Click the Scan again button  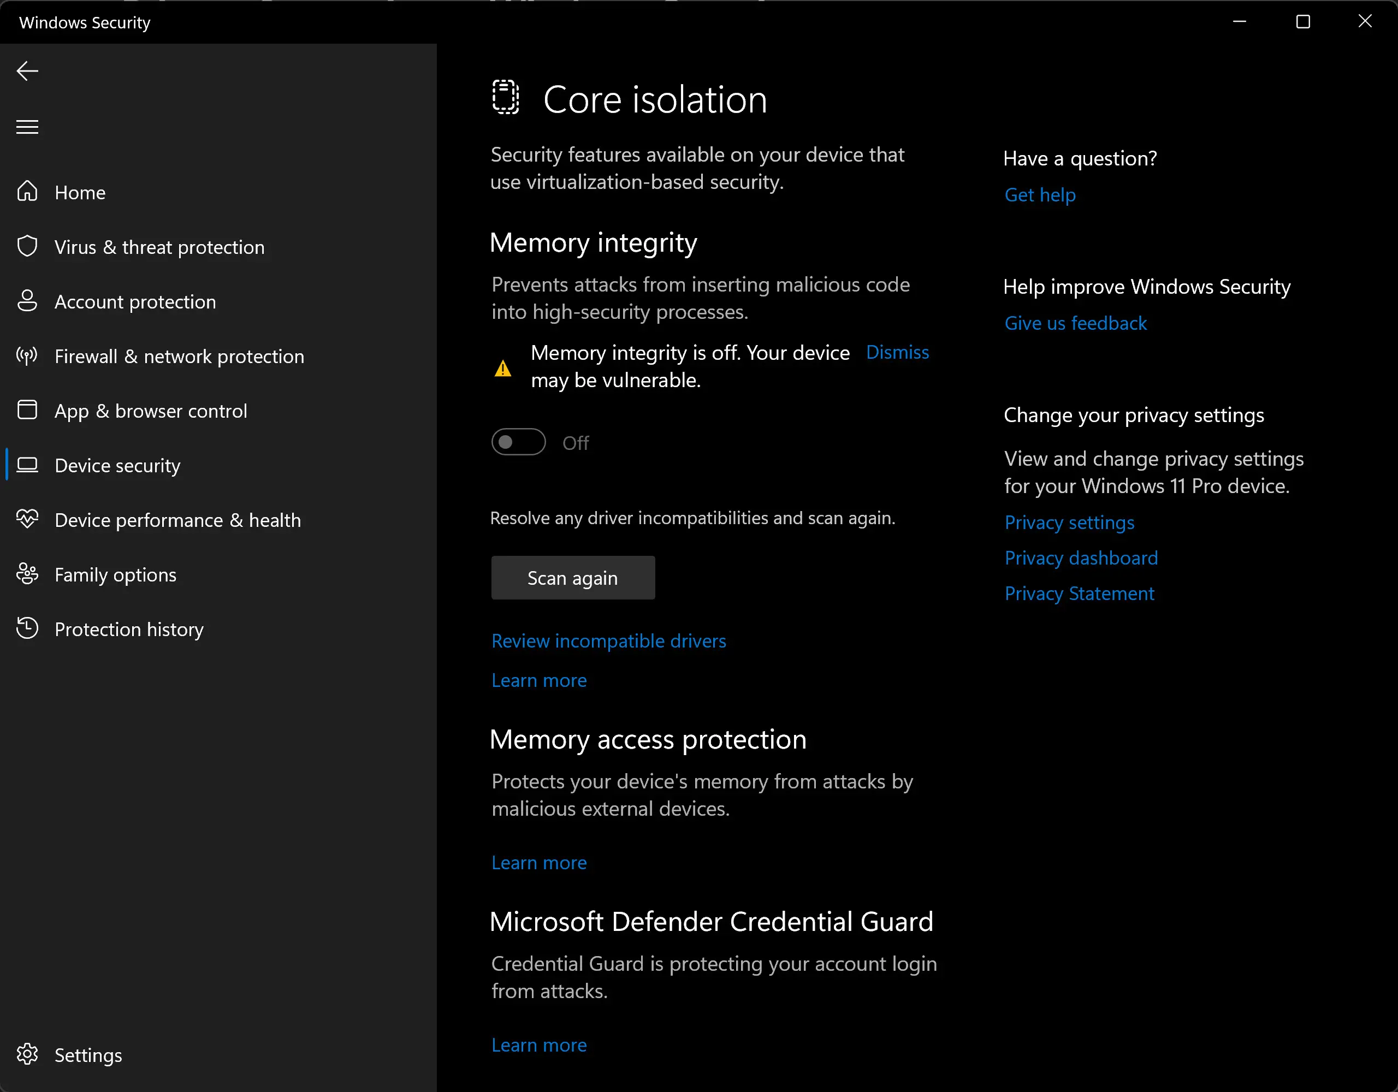click(573, 578)
